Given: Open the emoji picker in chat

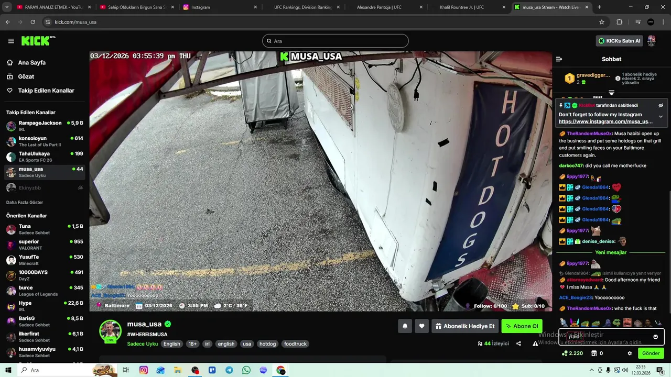Looking at the screenshot, I should tap(655, 337).
